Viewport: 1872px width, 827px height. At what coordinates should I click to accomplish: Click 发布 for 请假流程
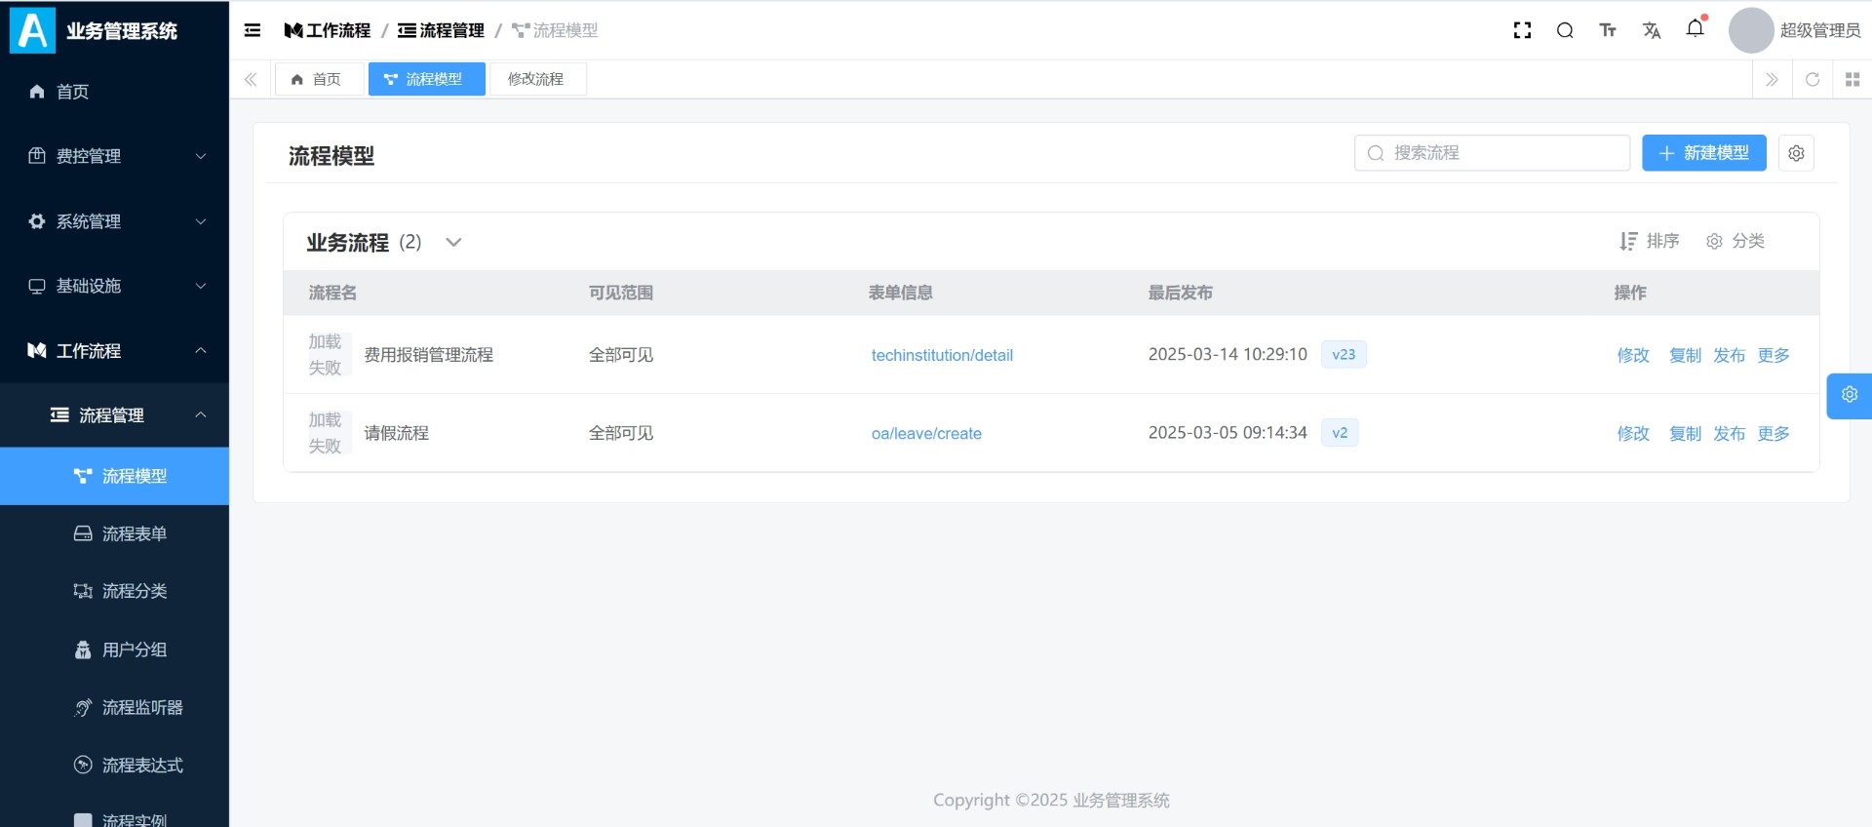click(x=1730, y=433)
